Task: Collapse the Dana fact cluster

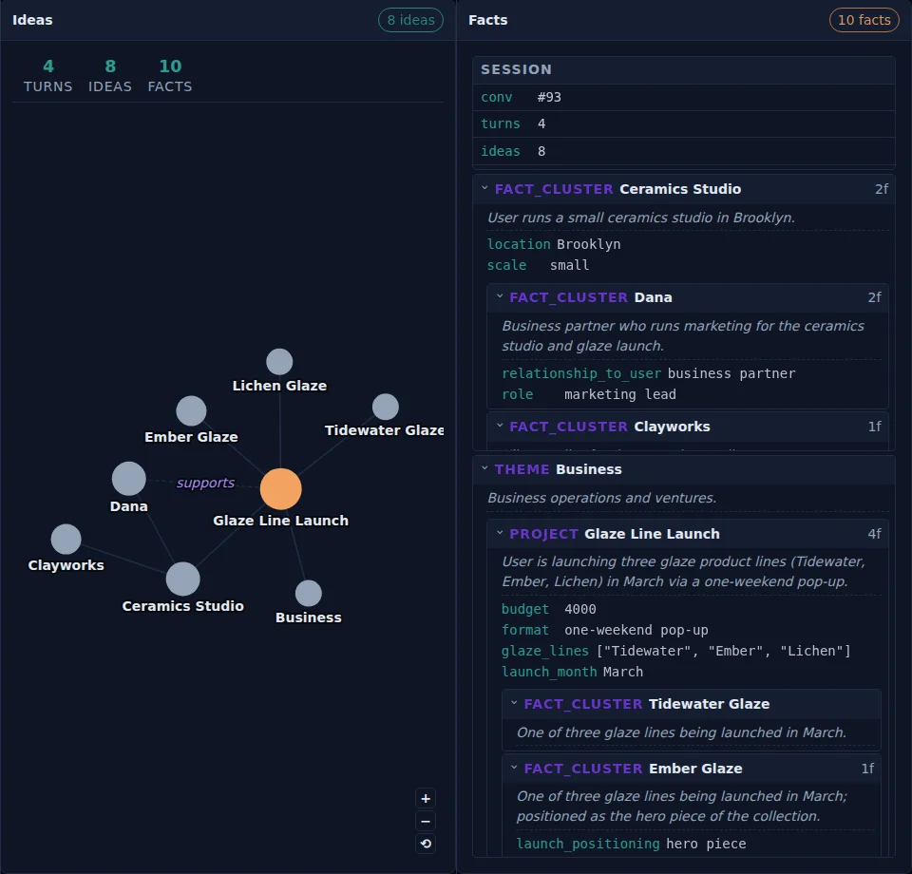Action: (x=500, y=296)
